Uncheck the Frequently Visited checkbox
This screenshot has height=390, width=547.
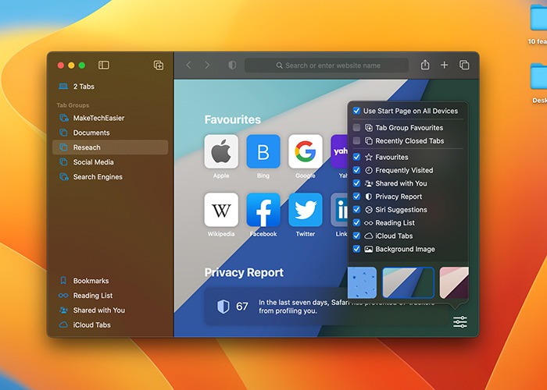point(356,170)
